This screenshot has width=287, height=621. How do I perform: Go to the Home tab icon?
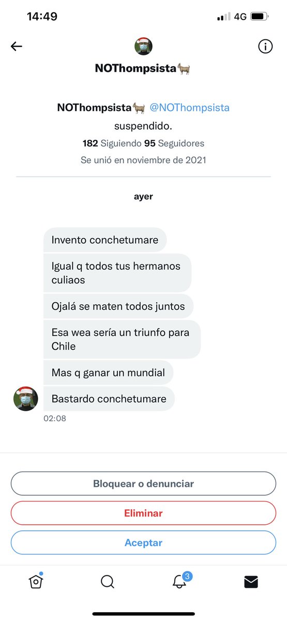pos(36,581)
